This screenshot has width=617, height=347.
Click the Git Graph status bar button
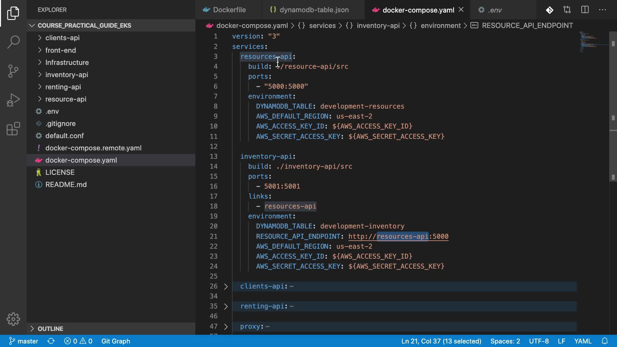[x=116, y=341]
